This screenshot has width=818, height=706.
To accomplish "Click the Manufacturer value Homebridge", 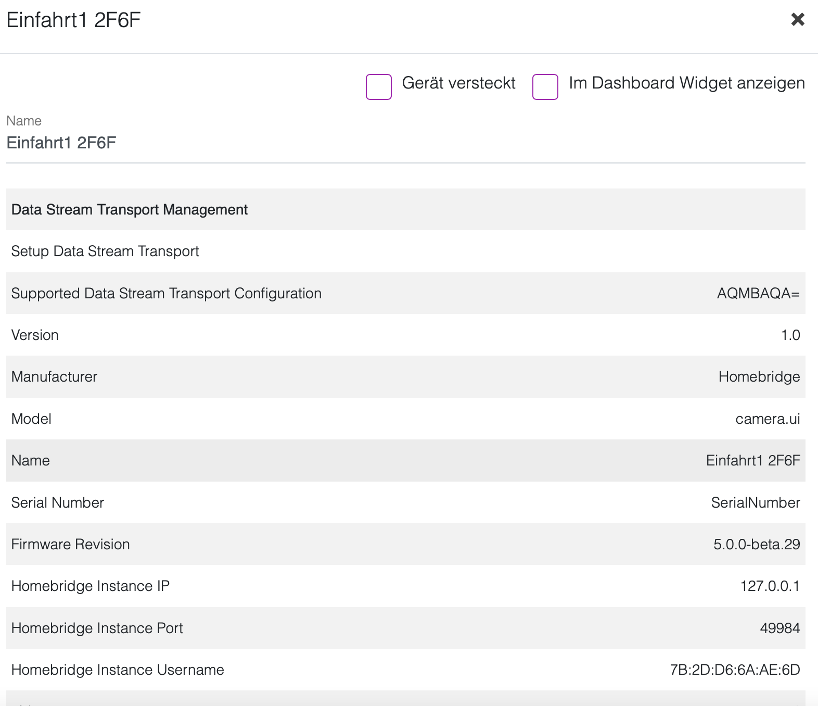I will (759, 377).
